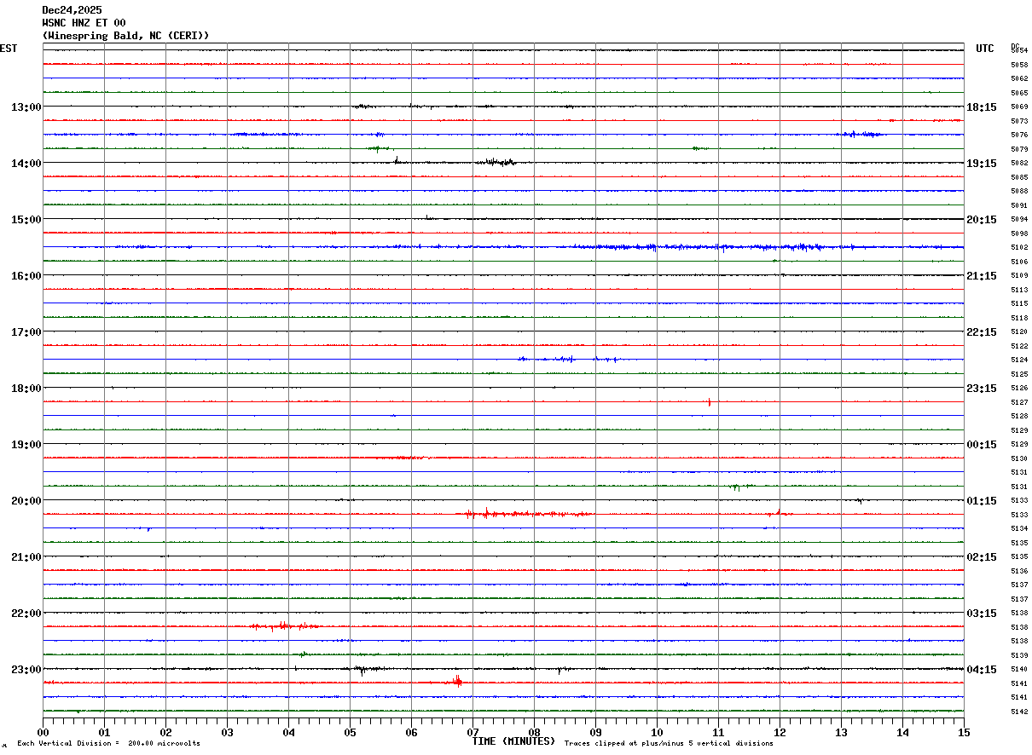Click the 19:15 UTC time label
Viewport: 1032px width, 755px height.
(x=982, y=164)
